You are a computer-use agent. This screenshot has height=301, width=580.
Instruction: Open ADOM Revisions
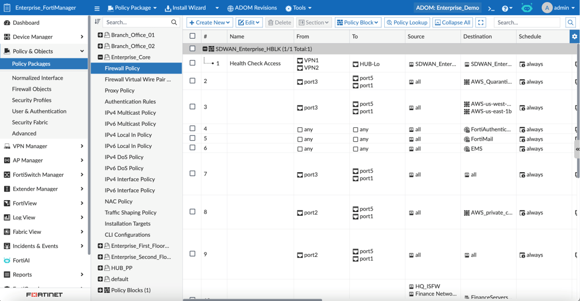252,8
